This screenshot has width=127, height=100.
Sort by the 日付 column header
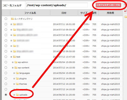tap(64, 13)
